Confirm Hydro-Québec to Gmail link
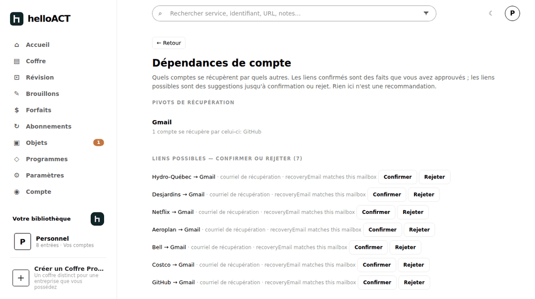Image resolution: width=535 pixels, height=299 pixels. pos(397,177)
